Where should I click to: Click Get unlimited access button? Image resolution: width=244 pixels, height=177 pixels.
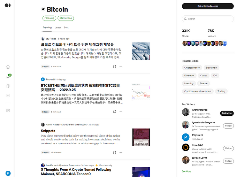(x=208, y=6)
